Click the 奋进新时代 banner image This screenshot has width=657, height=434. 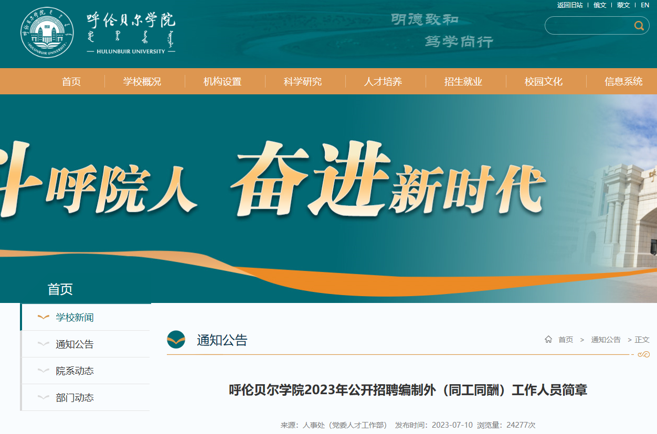(328, 199)
